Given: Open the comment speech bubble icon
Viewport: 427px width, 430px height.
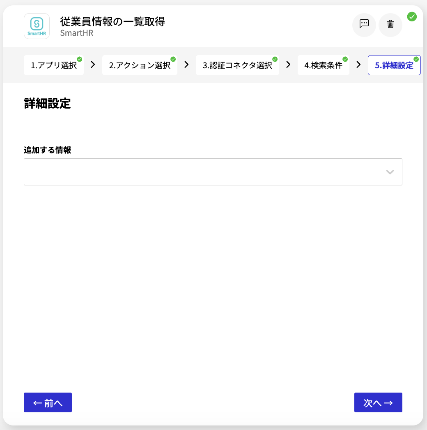Looking at the screenshot, I should pos(364,25).
